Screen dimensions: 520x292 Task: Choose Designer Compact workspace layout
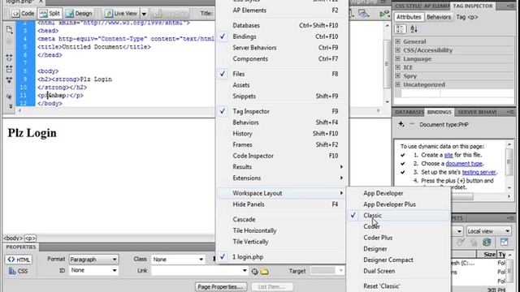(x=399, y=260)
